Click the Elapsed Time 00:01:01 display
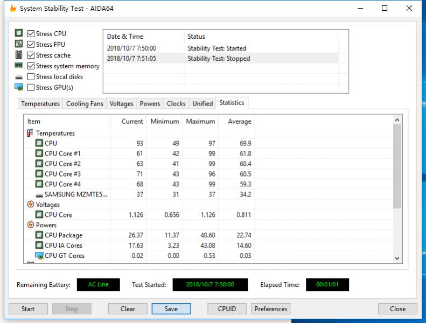 coord(327,285)
